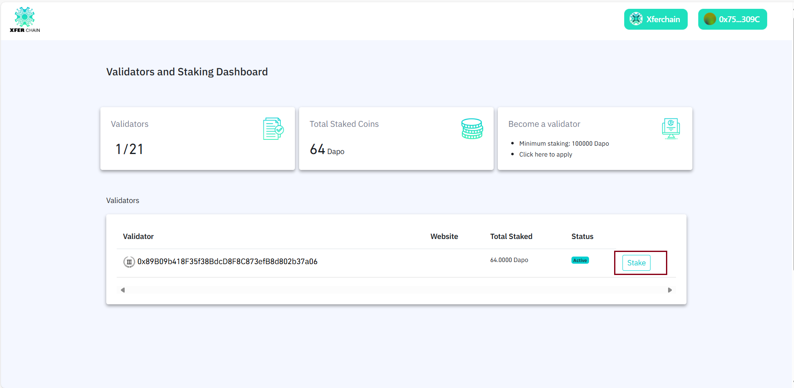Select the Validators section heading above the table
This screenshot has height=388, width=794.
(123, 200)
